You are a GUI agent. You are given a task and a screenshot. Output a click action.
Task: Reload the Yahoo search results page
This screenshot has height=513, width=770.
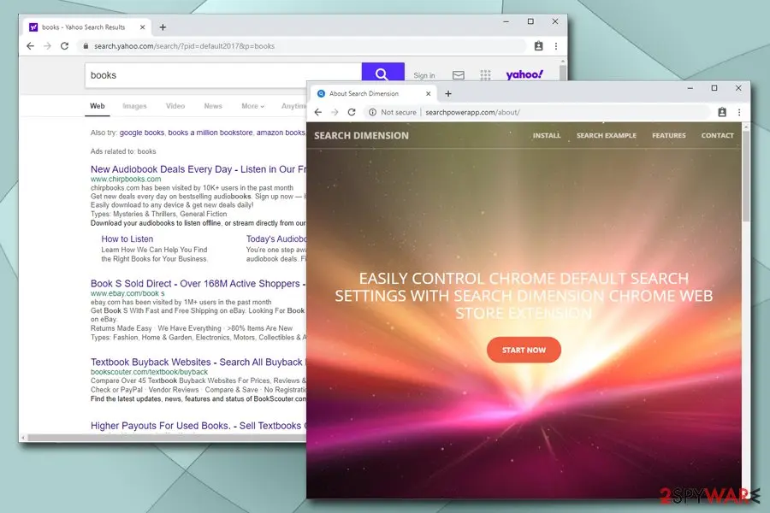point(64,45)
